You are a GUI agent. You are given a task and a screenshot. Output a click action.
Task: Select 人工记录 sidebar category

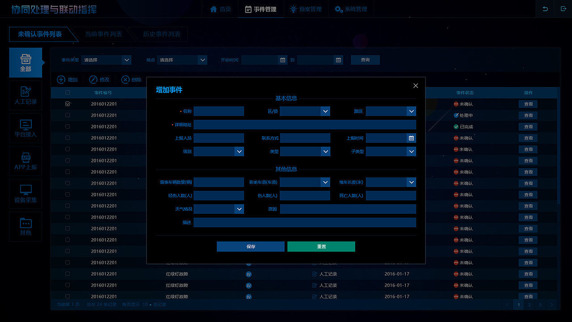coord(25,95)
